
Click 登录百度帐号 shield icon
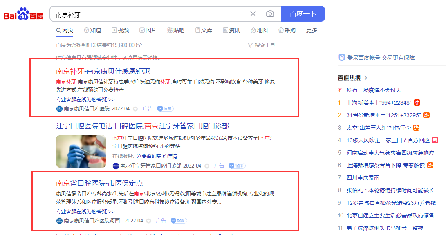click(341, 58)
